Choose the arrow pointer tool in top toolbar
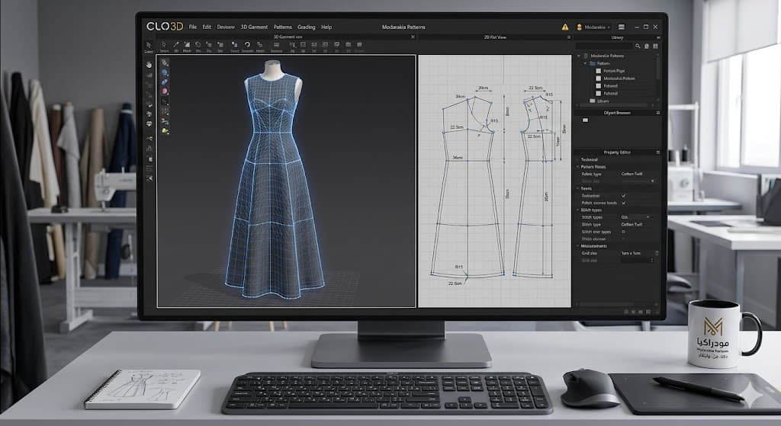This screenshot has height=426, width=781. point(164,46)
